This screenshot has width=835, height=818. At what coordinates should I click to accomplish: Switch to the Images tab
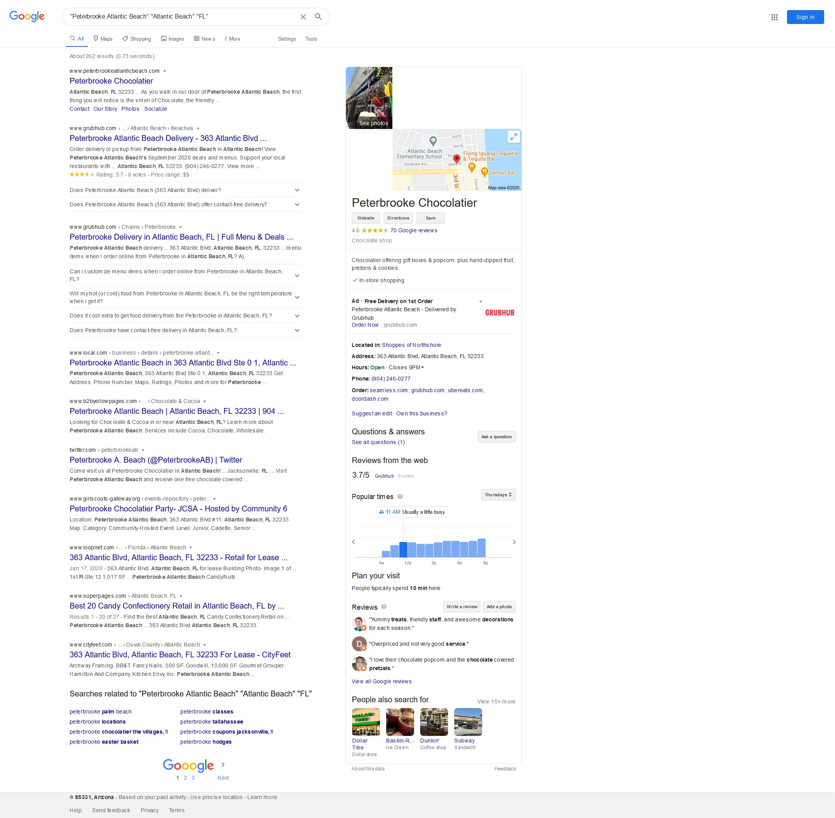172,39
